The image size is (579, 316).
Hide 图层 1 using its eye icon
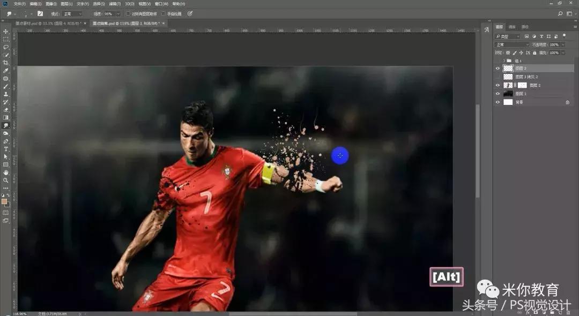tap(498, 94)
